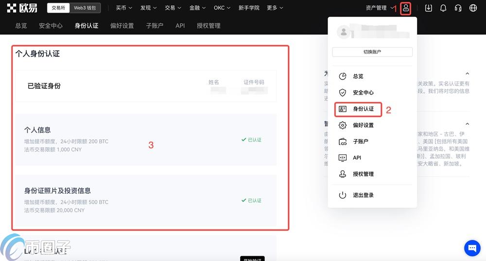
Task: Open the 资产管理 dropdown
Action: point(380,8)
